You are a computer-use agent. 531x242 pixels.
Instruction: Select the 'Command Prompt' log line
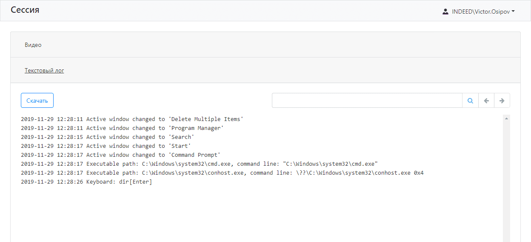point(120,155)
